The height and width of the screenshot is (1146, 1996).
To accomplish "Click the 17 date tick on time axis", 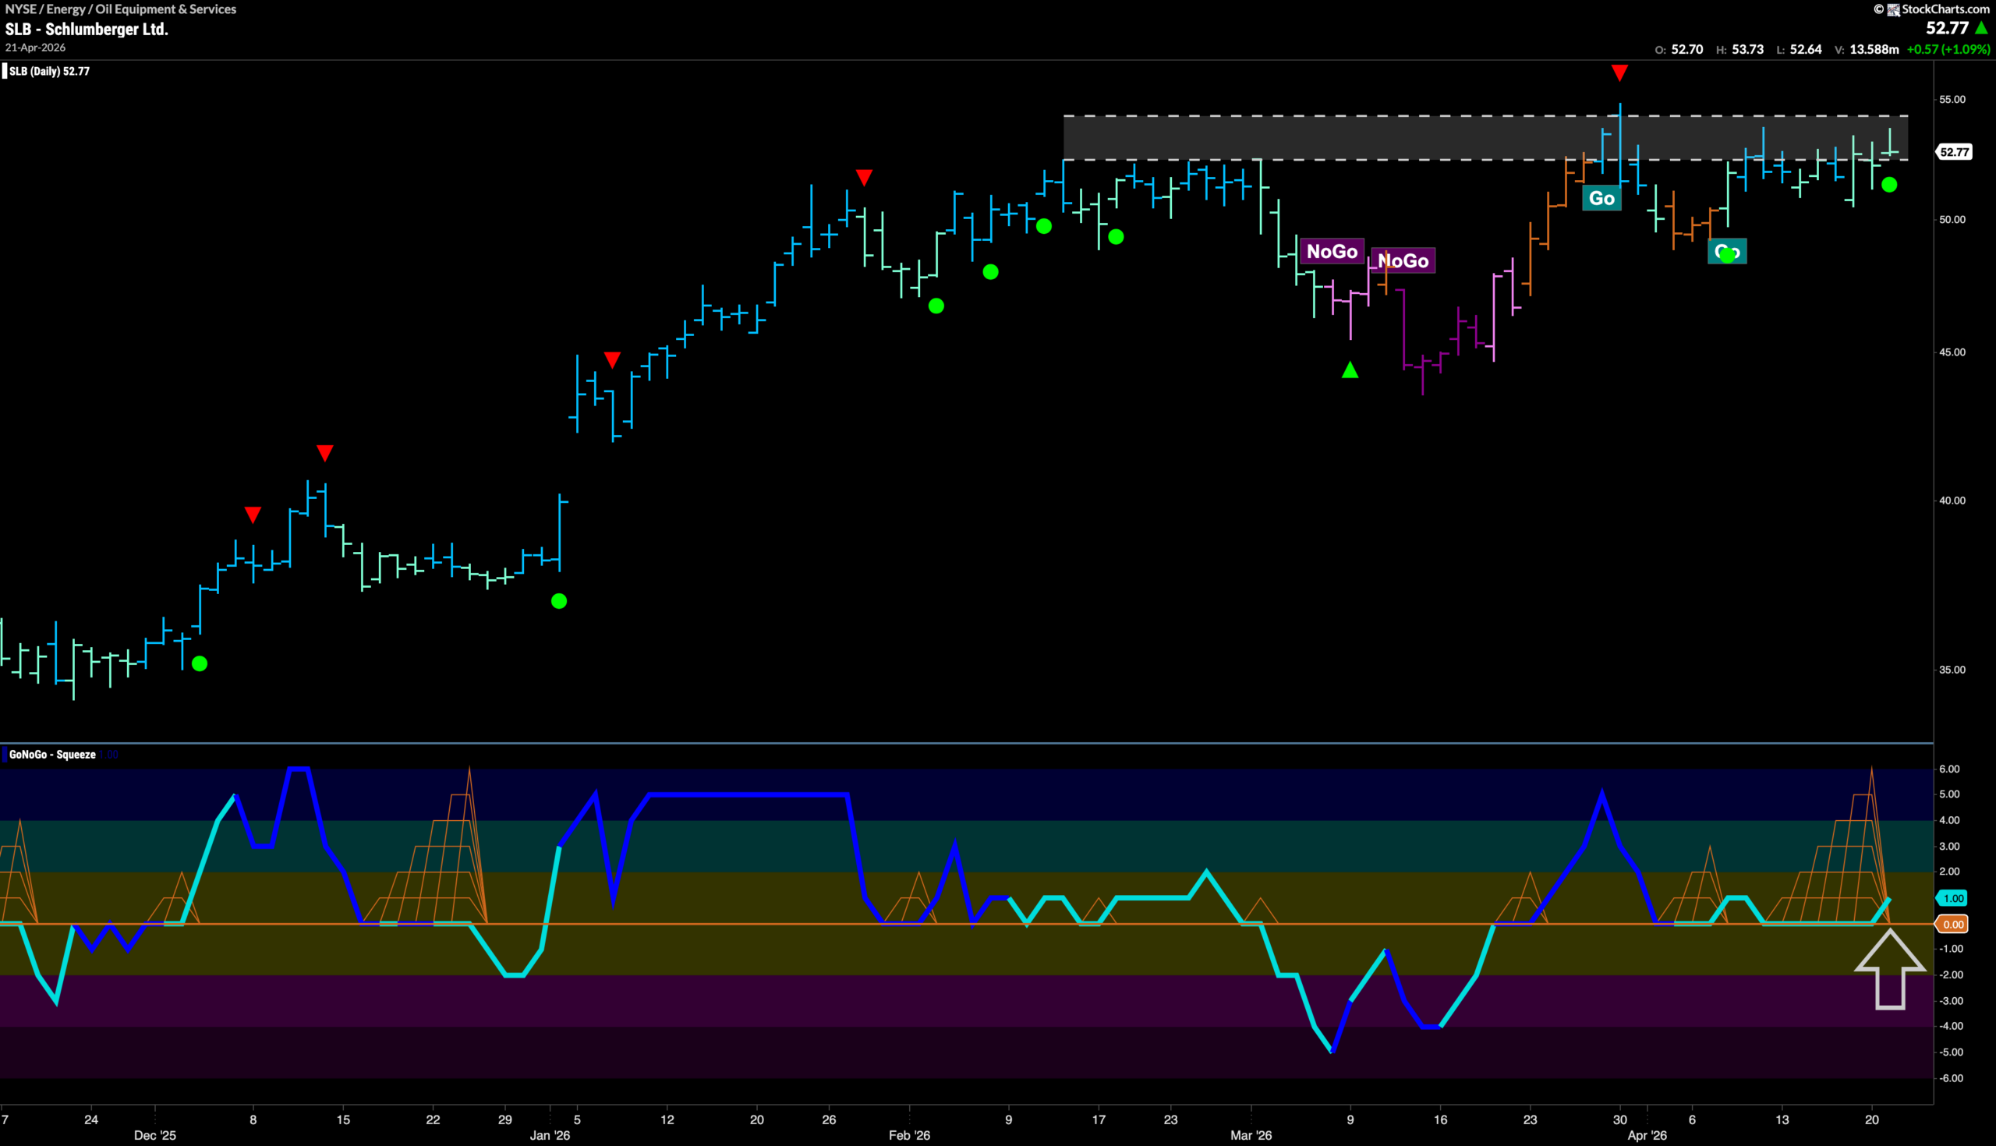I will point(1099,1120).
